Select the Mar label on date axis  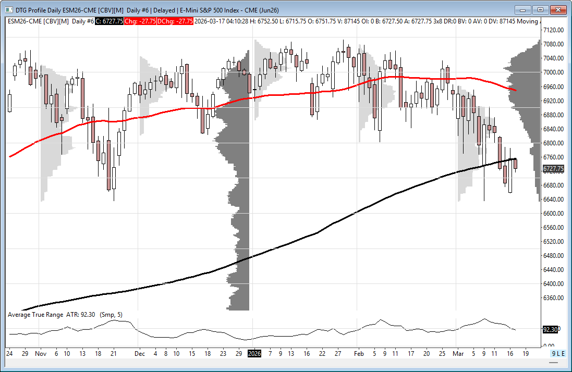tap(458, 353)
